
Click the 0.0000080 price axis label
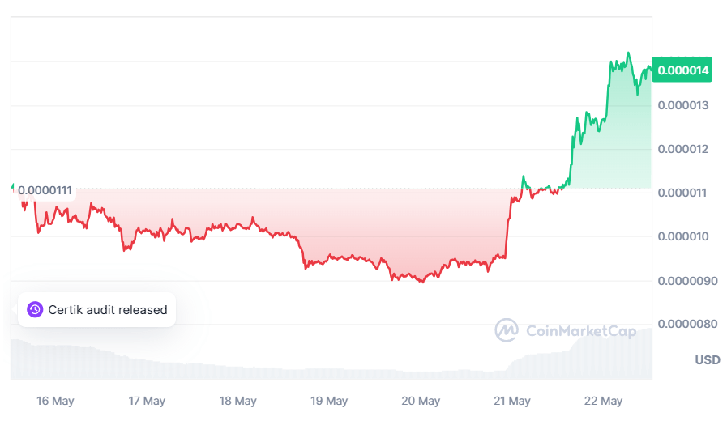687,324
